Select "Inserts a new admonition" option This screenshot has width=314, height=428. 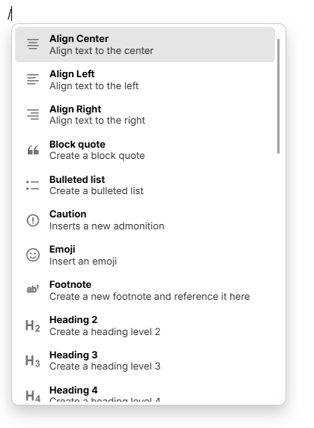click(106, 226)
